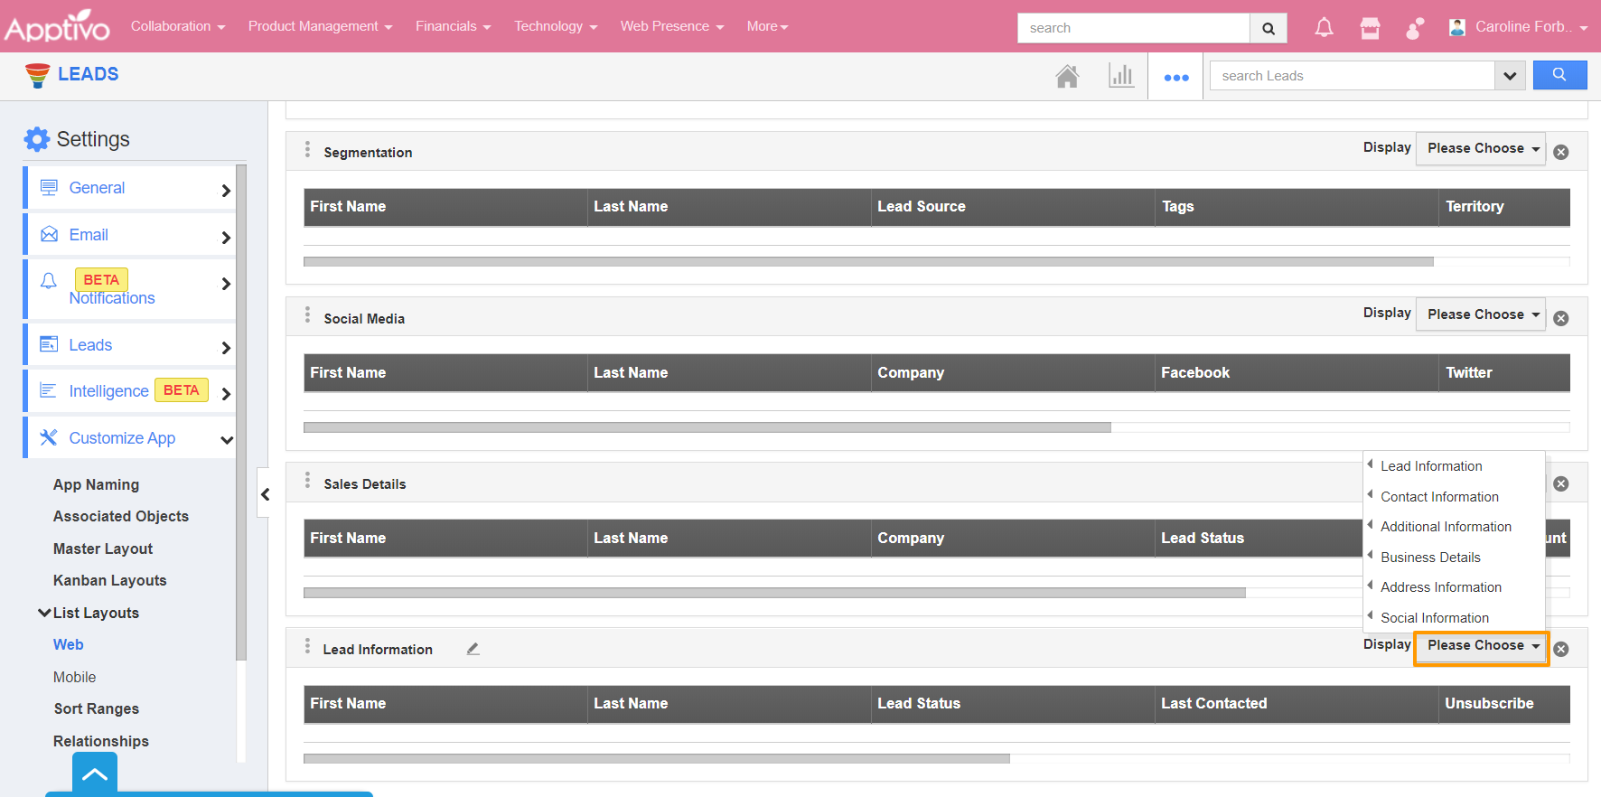Collapse the List Layouts tree item
This screenshot has height=797, width=1601.
tap(44, 613)
